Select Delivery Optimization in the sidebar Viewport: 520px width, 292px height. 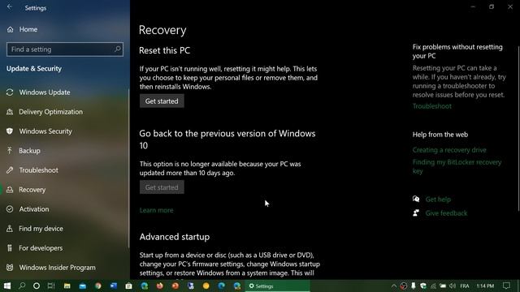click(50, 112)
